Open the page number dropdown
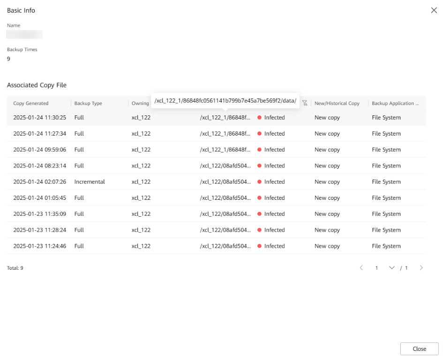This screenshot has width=443, height=356. 391,268
